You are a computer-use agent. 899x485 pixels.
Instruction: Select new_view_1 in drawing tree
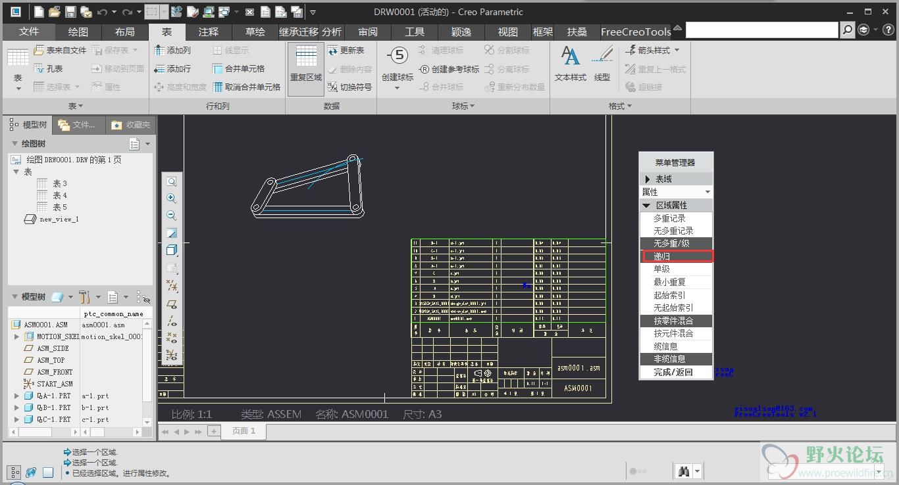(51, 219)
